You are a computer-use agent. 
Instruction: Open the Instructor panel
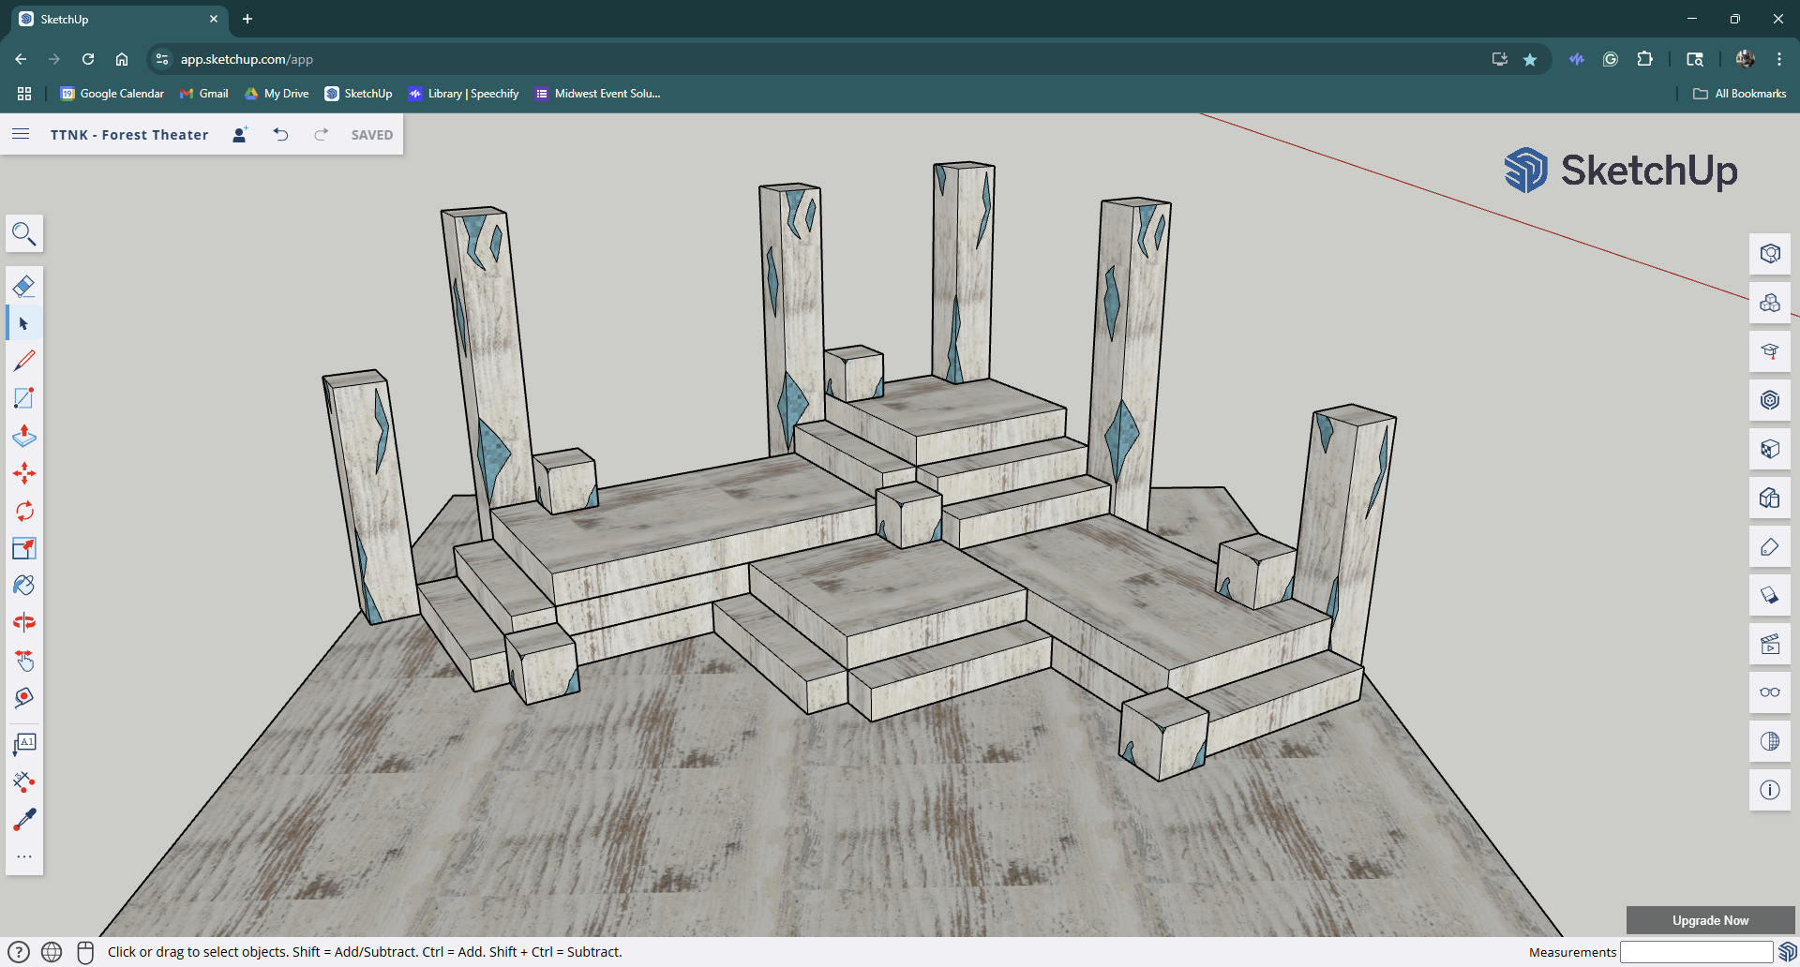[1770, 351]
